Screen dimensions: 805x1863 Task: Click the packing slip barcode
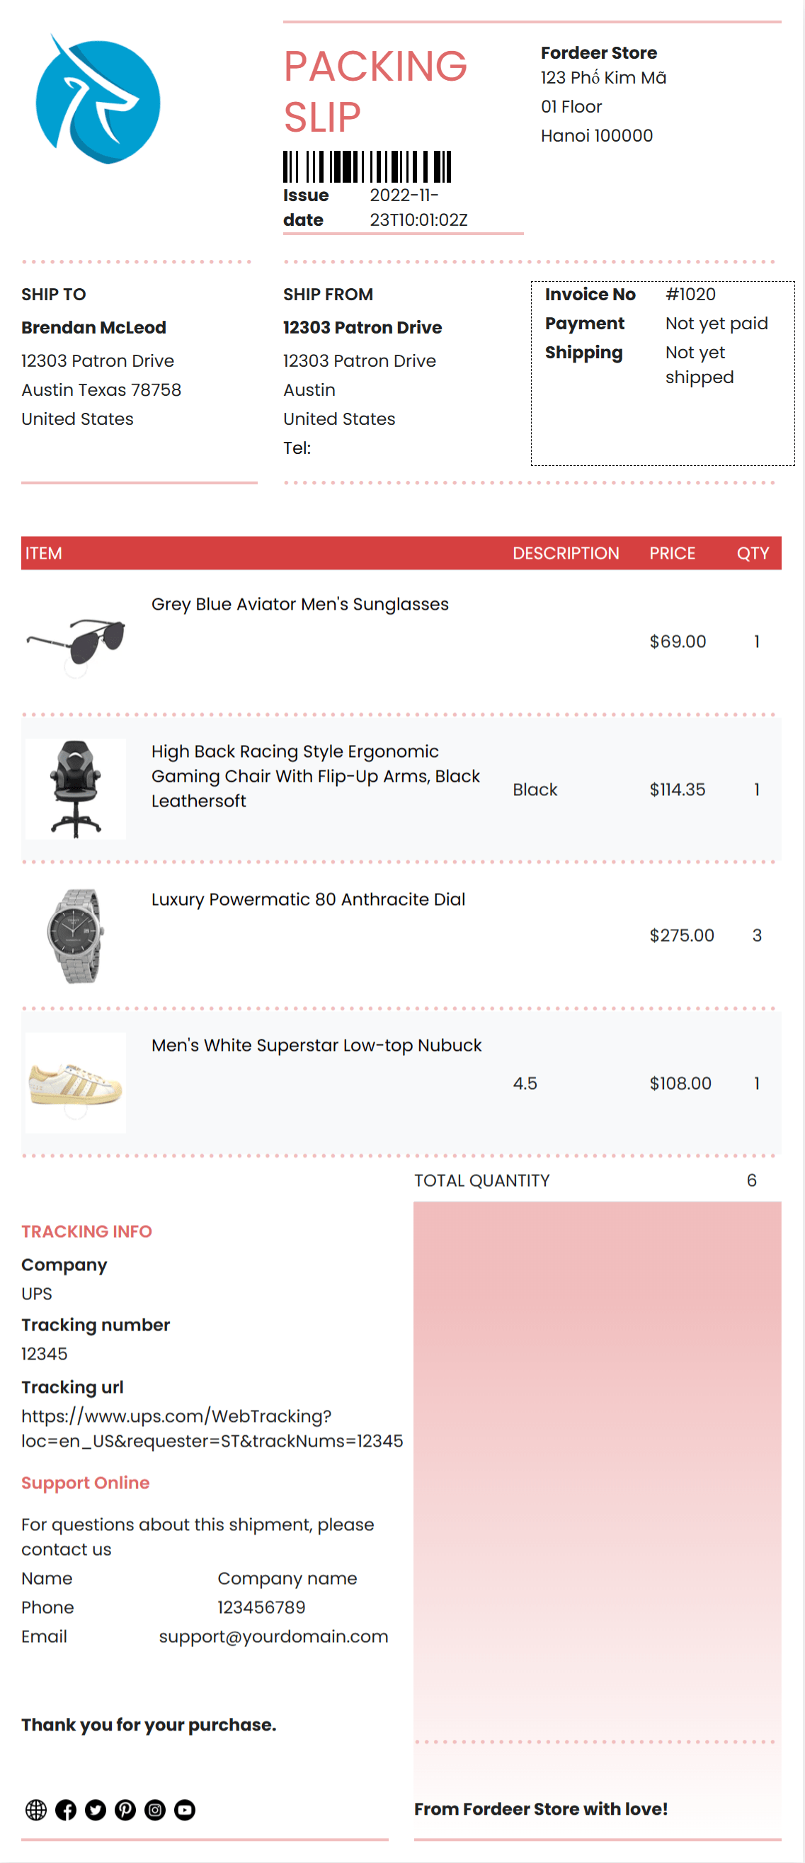tap(367, 166)
